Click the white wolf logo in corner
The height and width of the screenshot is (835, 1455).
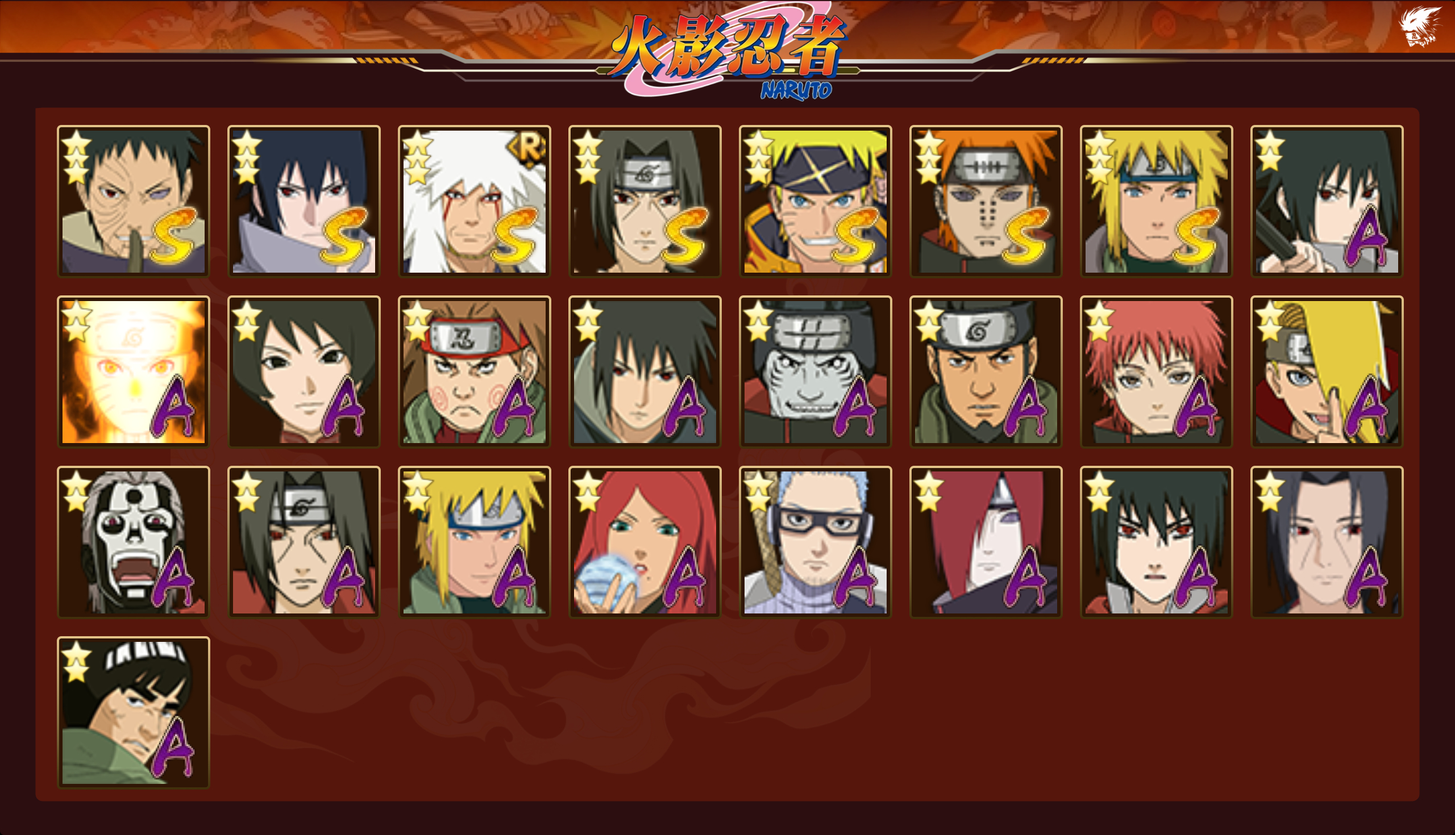[1420, 26]
